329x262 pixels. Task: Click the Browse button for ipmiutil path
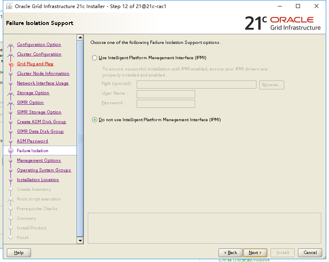(x=271, y=85)
